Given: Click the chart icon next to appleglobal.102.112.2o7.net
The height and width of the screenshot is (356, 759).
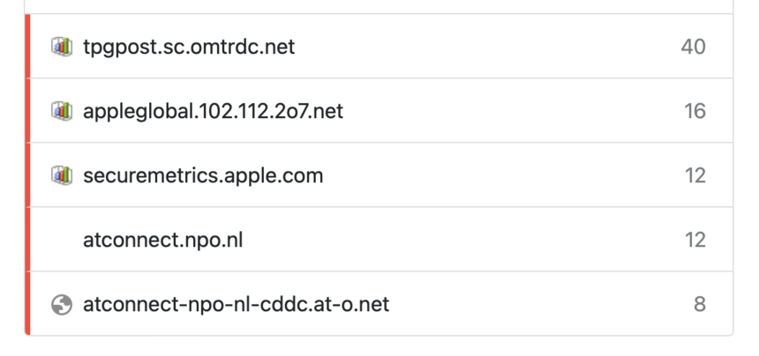Looking at the screenshot, I should [x=62, y=111].
